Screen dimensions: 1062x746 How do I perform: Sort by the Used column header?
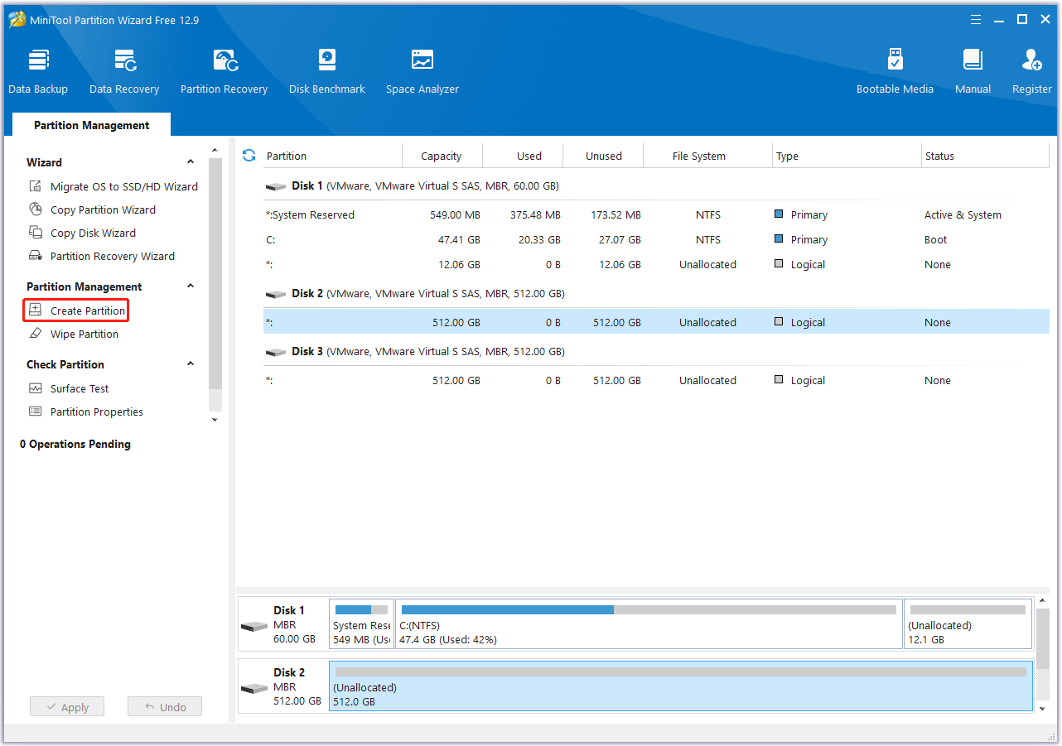point(523,156)
